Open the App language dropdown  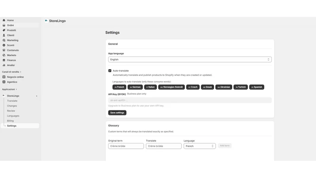pos(190,60)
